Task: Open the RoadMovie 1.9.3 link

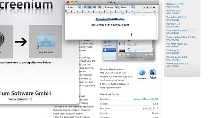Action: pyautogui.click(x=175, y=4)
